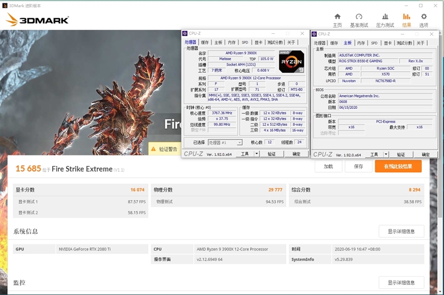Viewport: 444px width, 295px height.
Task: Expand 工具 dropdown arrow in left CPU-Z
Action: click(x=256, y=154)
